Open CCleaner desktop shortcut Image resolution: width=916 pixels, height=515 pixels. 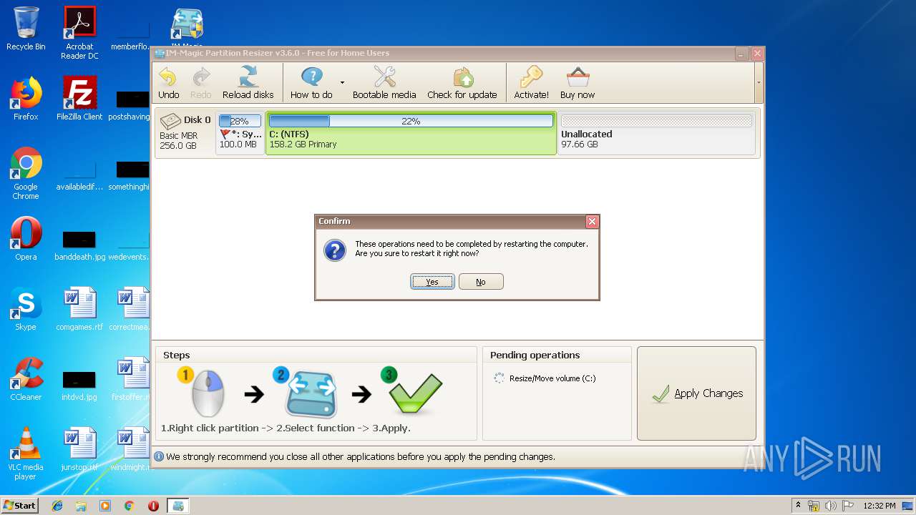26,379
